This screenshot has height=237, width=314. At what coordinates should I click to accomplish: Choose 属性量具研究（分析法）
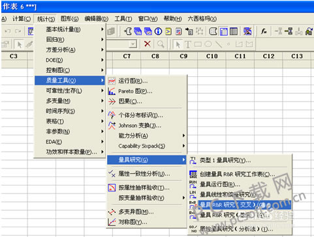240,229
